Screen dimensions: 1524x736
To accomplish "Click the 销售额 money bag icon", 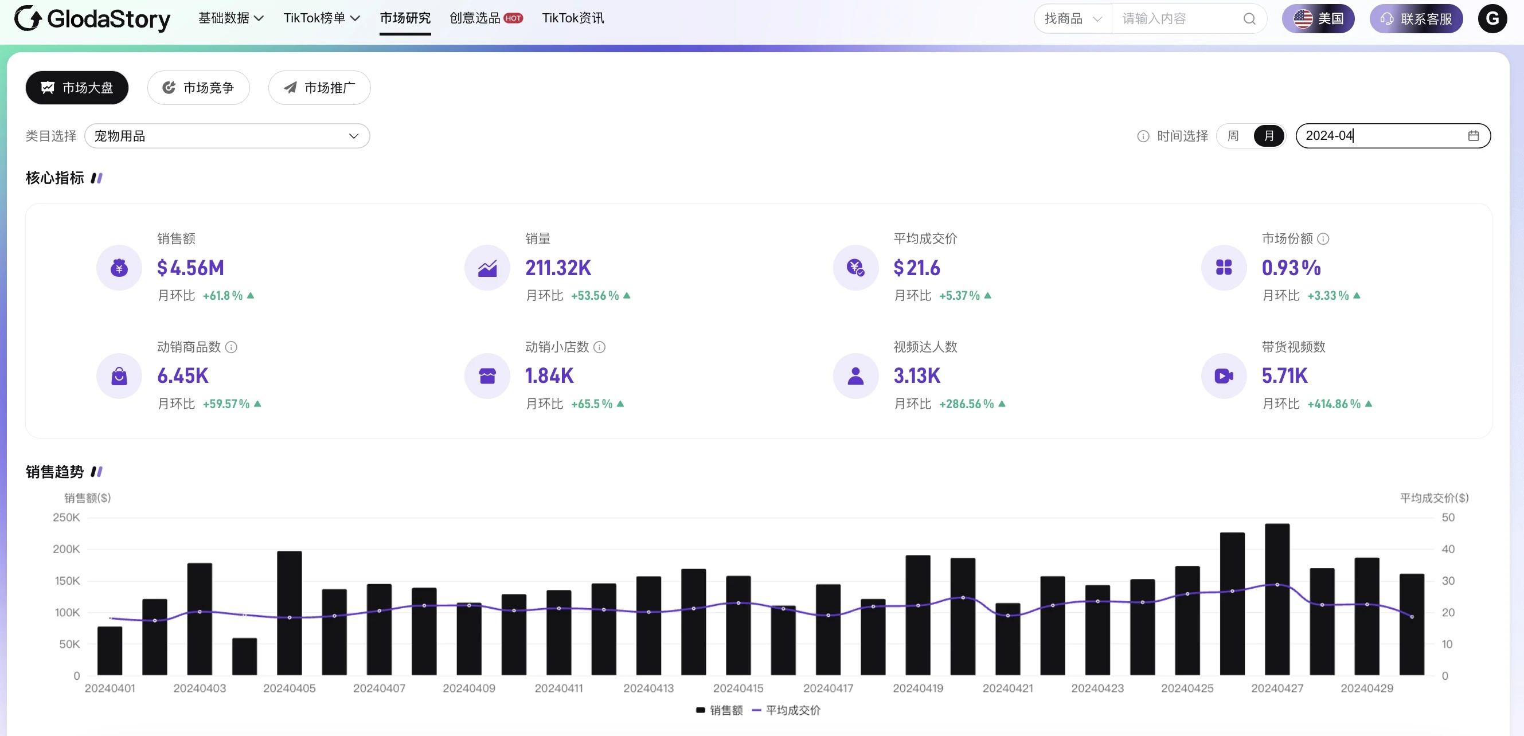I will coord(119,268).
